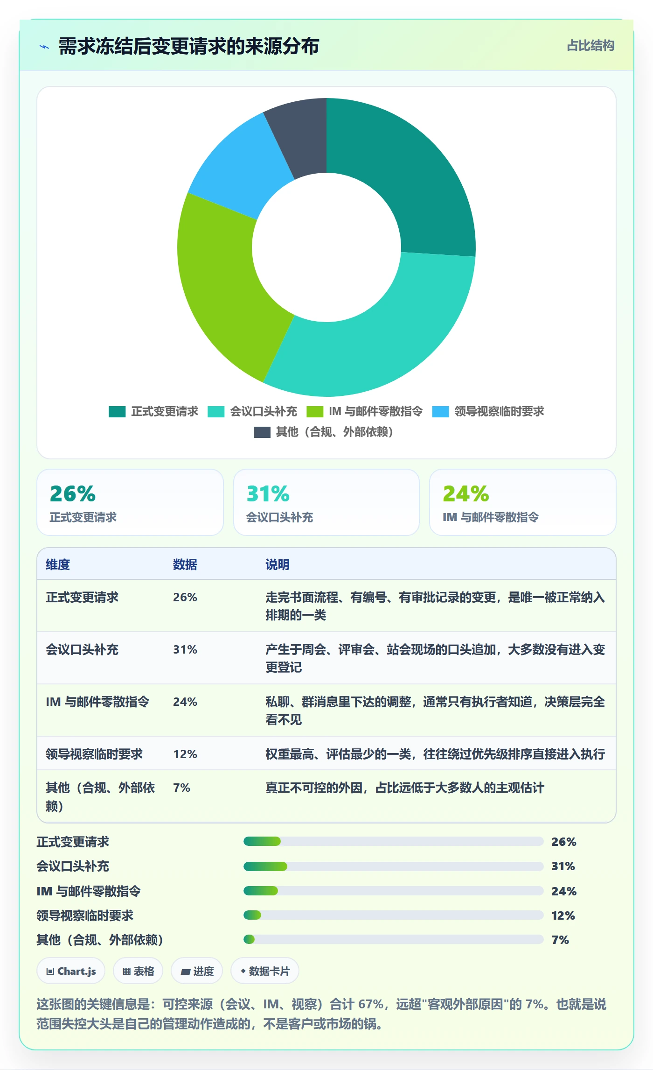Click description 权重最高、评估最少的一类
Image resolution: width=653 pixels, height=1070 pixels.
pos(435,754)
